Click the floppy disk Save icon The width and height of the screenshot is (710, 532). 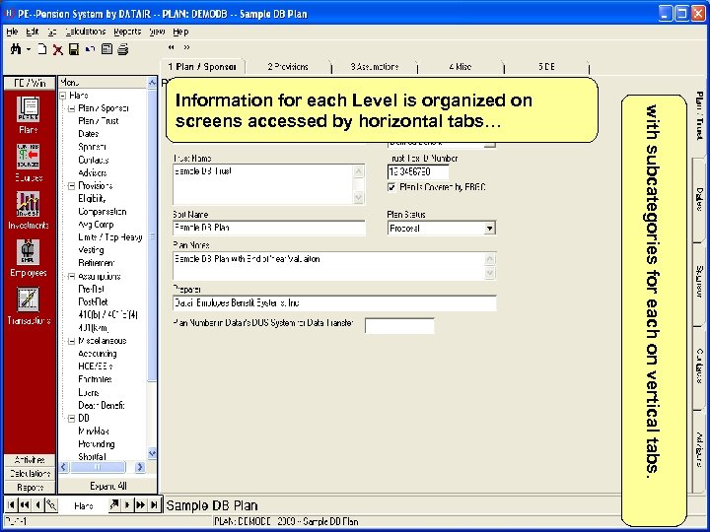(x=74, y=49)
